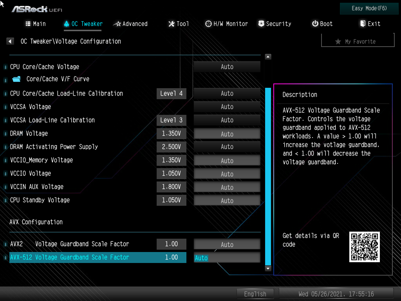Switch to the Main tab
The height and width of the screenshot is (301, 401).
pyautogui.click(x=35, y=24)
